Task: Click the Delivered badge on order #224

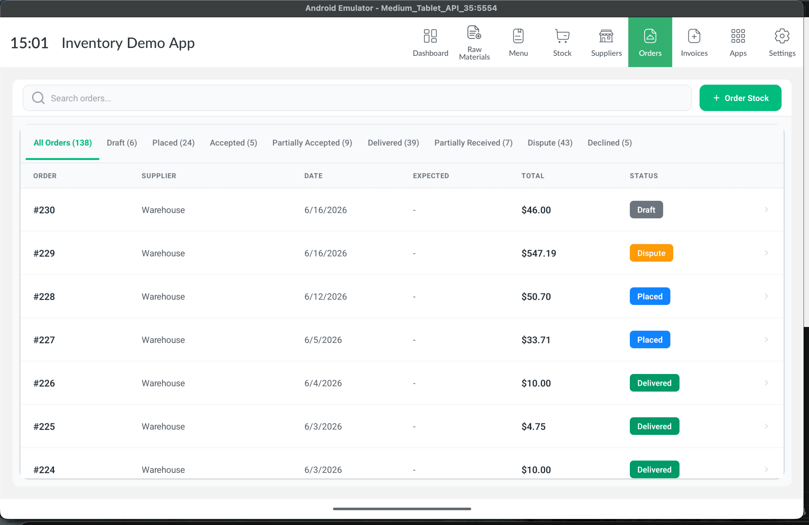Action: point(654,470)
